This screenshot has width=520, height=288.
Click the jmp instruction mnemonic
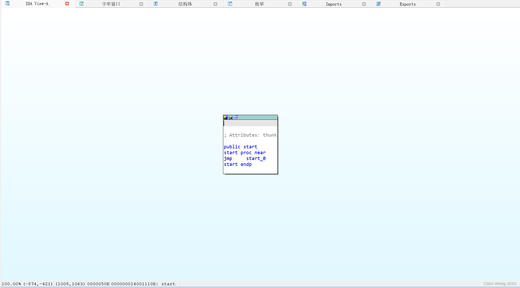[x=228, y=158]
